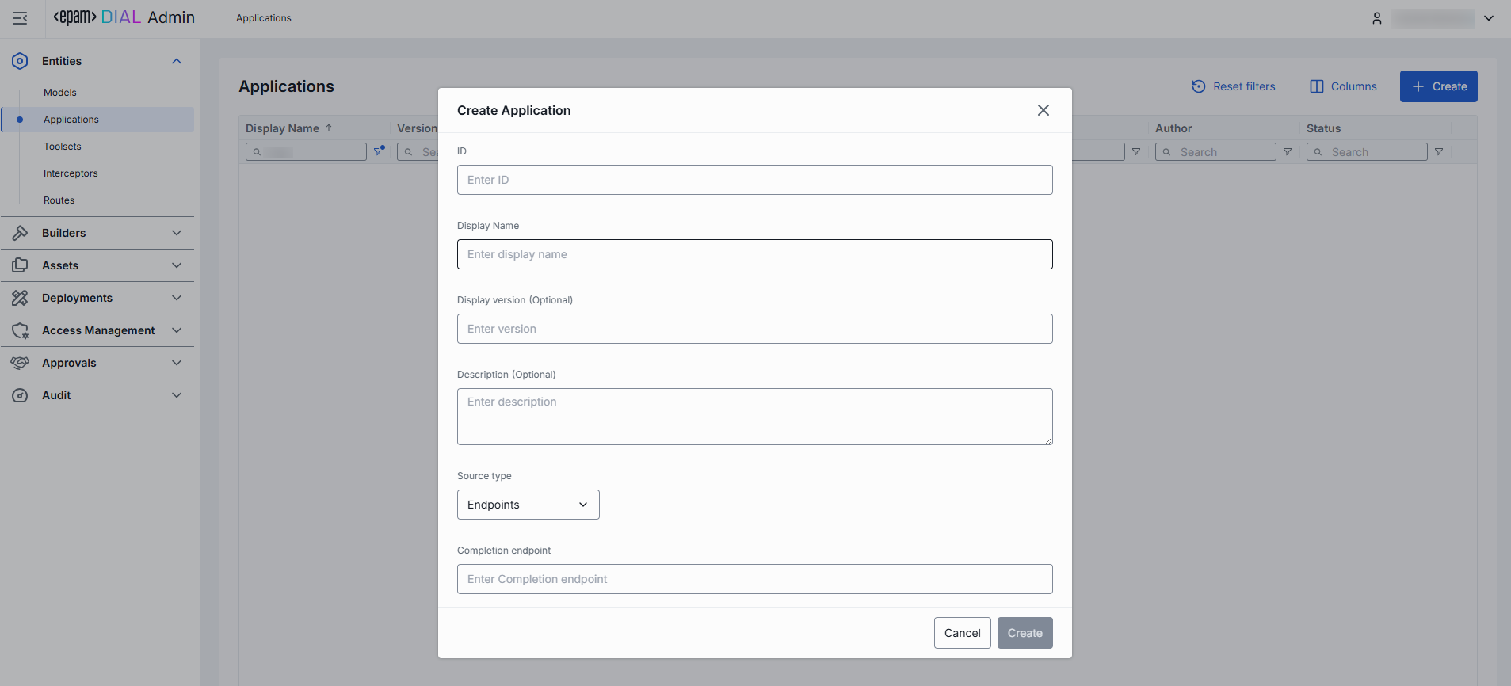This screenshot has width=1511, height=686.
Task: Collapse the Entities section chevron
Action: (177, 61)
